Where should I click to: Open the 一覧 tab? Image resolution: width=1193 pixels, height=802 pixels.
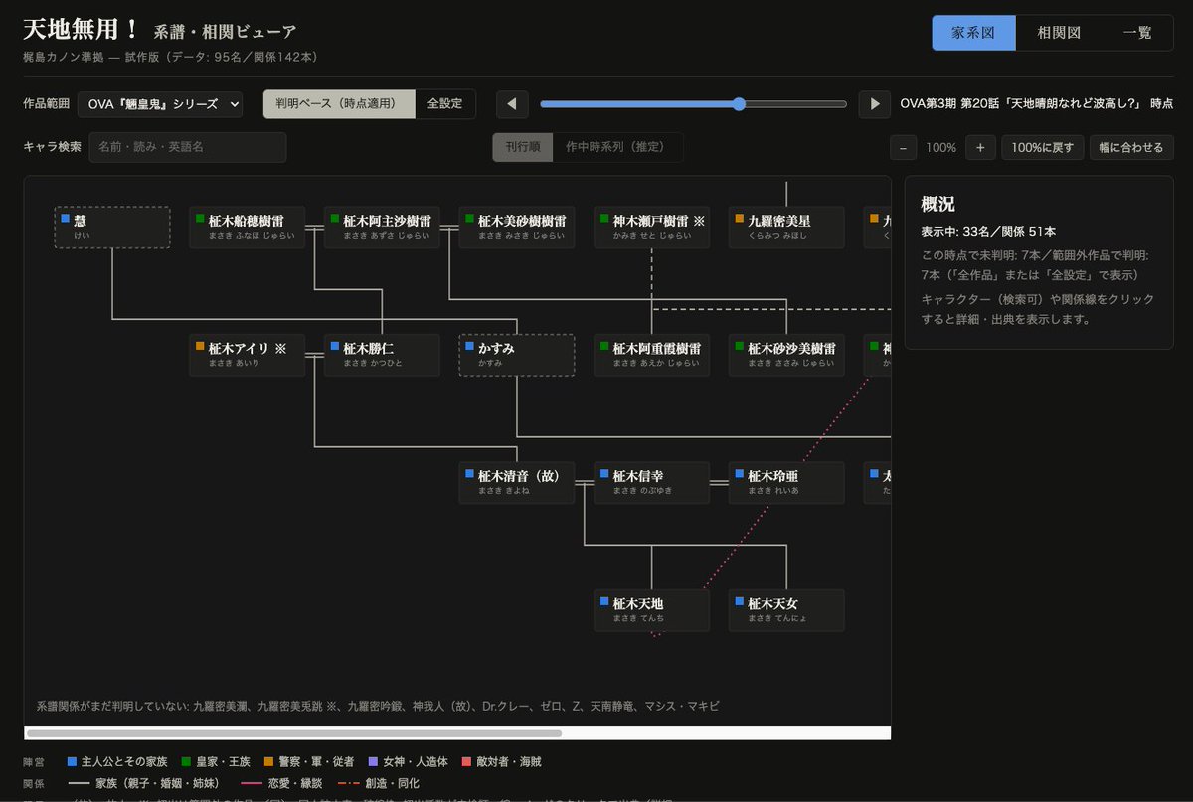(x=1137, y=33)
